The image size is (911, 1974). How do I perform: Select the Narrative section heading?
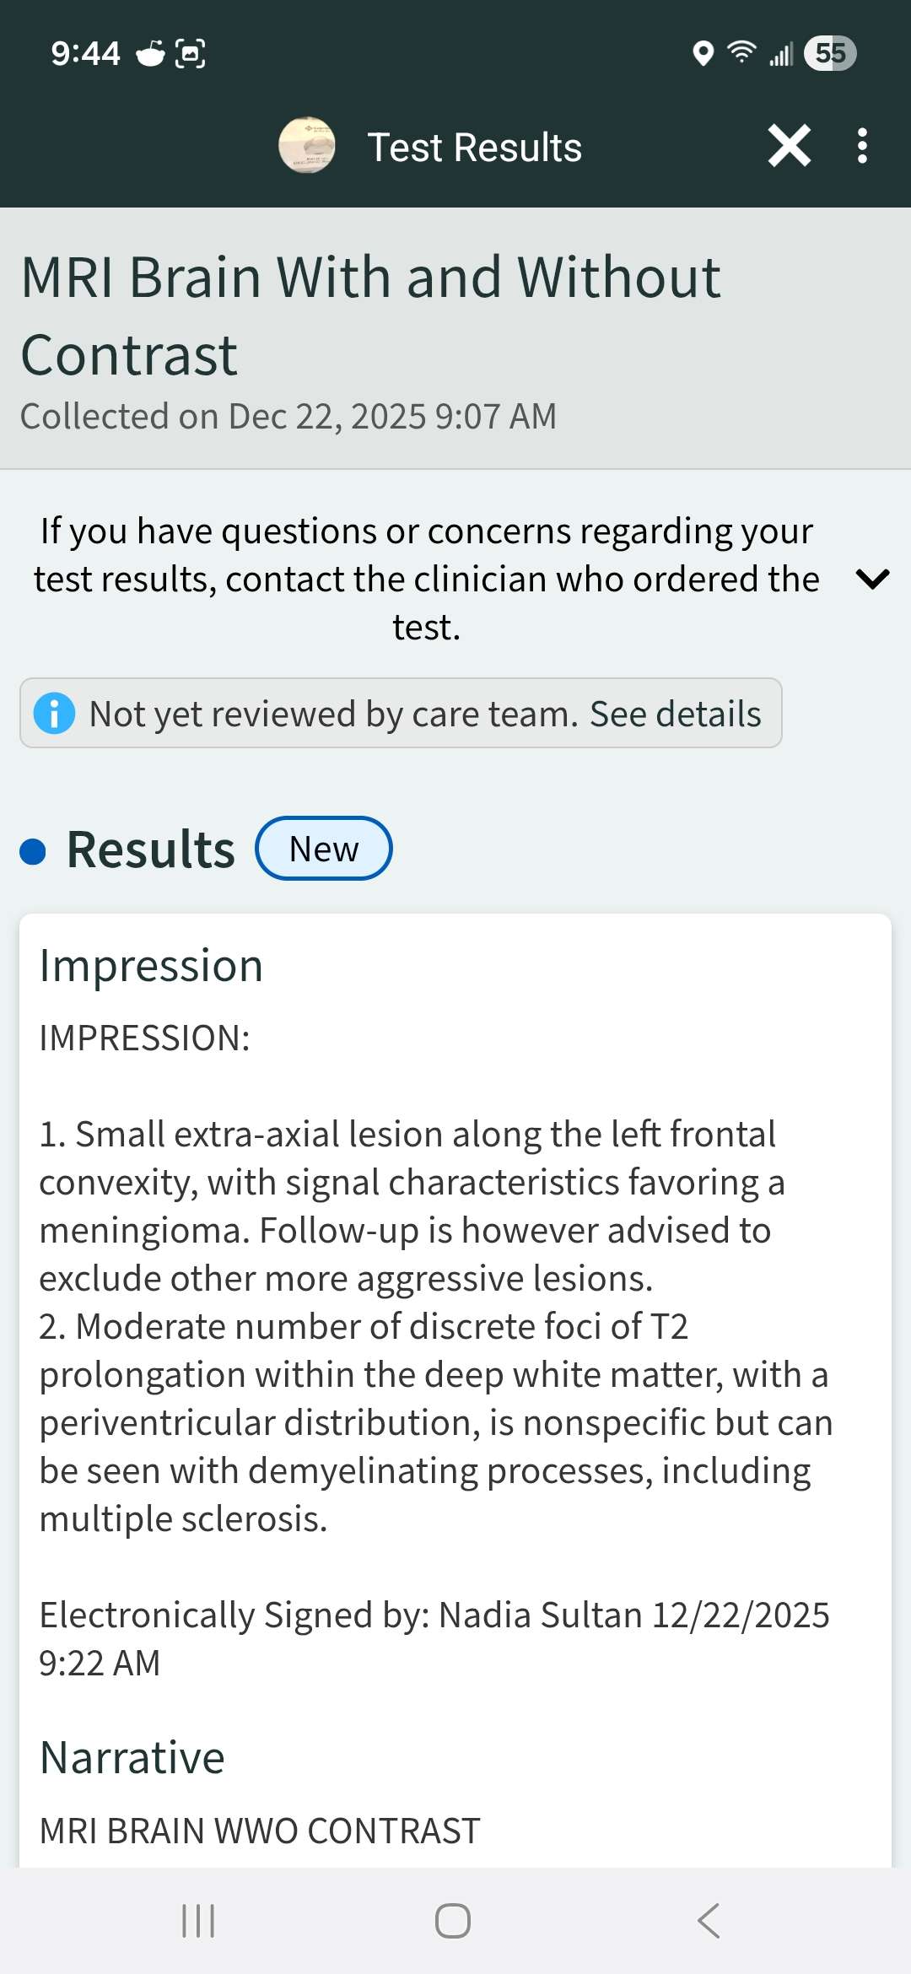132,1758
